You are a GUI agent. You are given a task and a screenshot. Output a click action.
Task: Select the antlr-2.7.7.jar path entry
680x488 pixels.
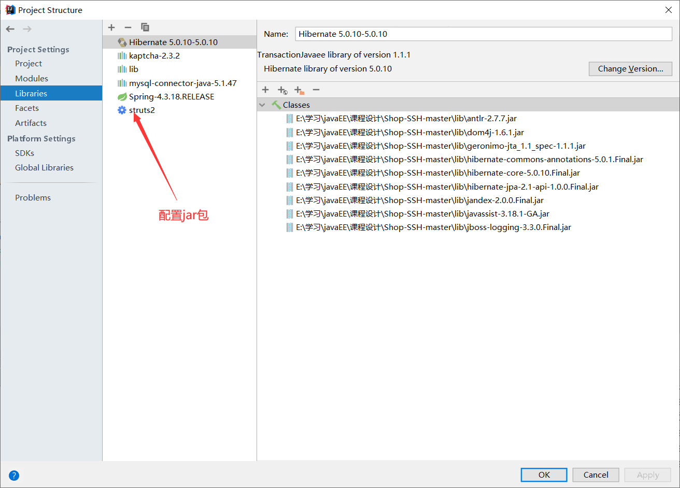[406, 119]
